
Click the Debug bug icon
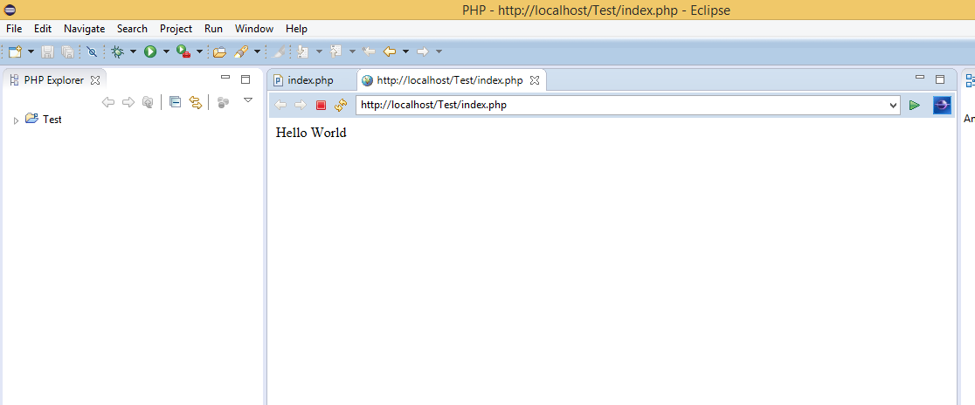pos(118,52)
